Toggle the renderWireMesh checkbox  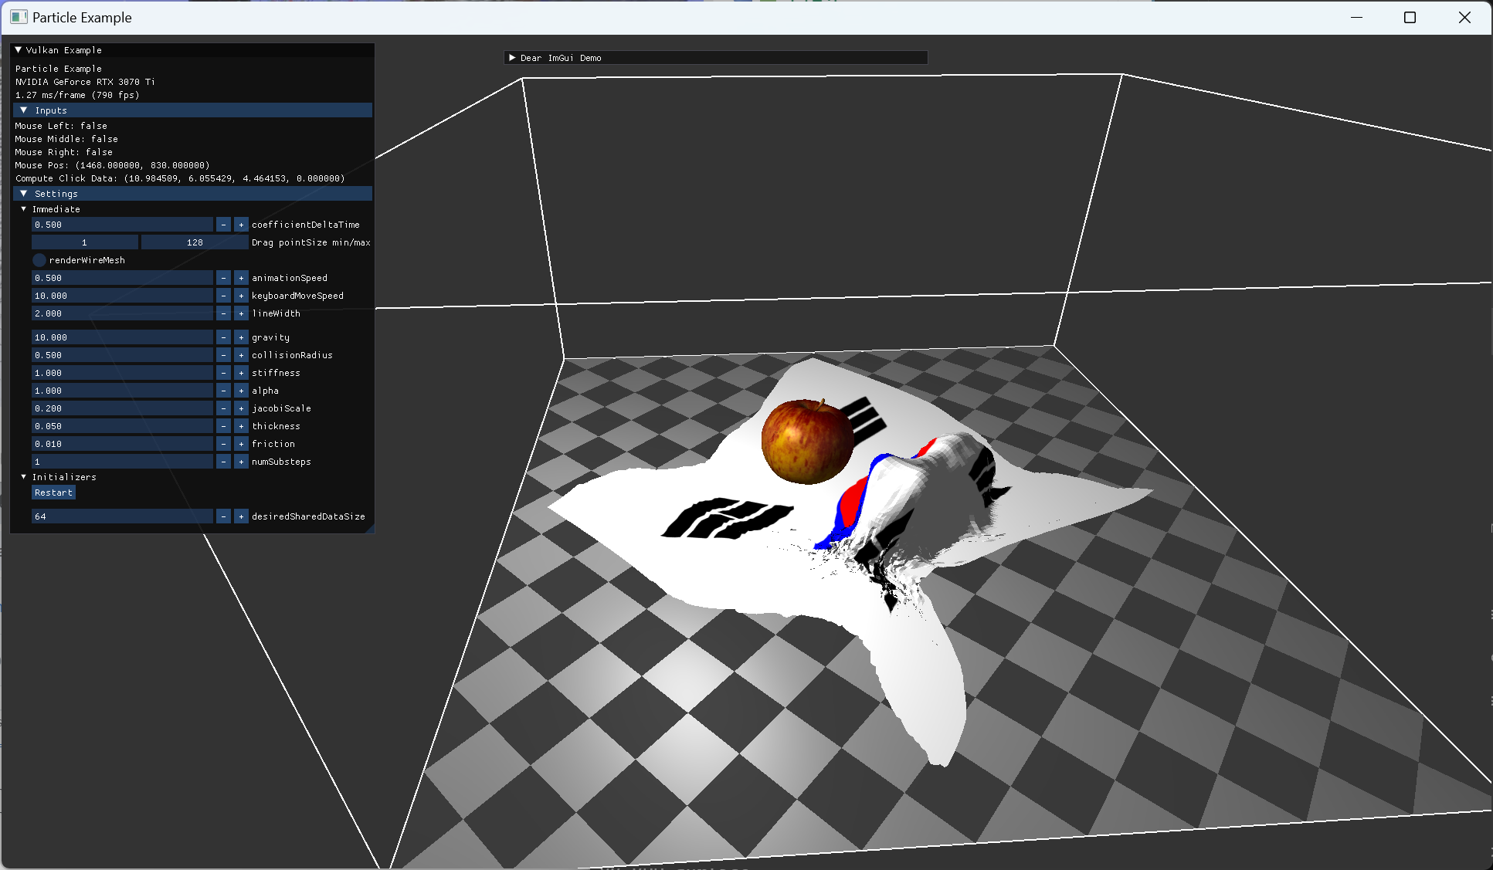point(39,260)
